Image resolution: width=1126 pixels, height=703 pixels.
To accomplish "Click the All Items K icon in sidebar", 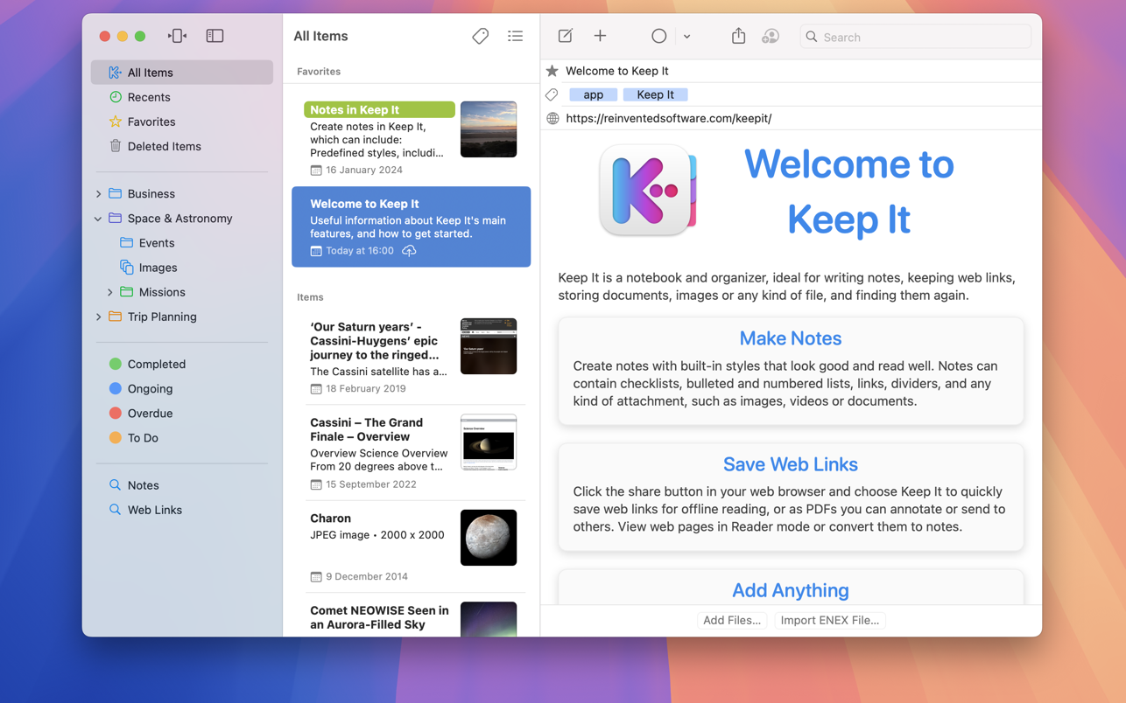I will tap(115, 73).
